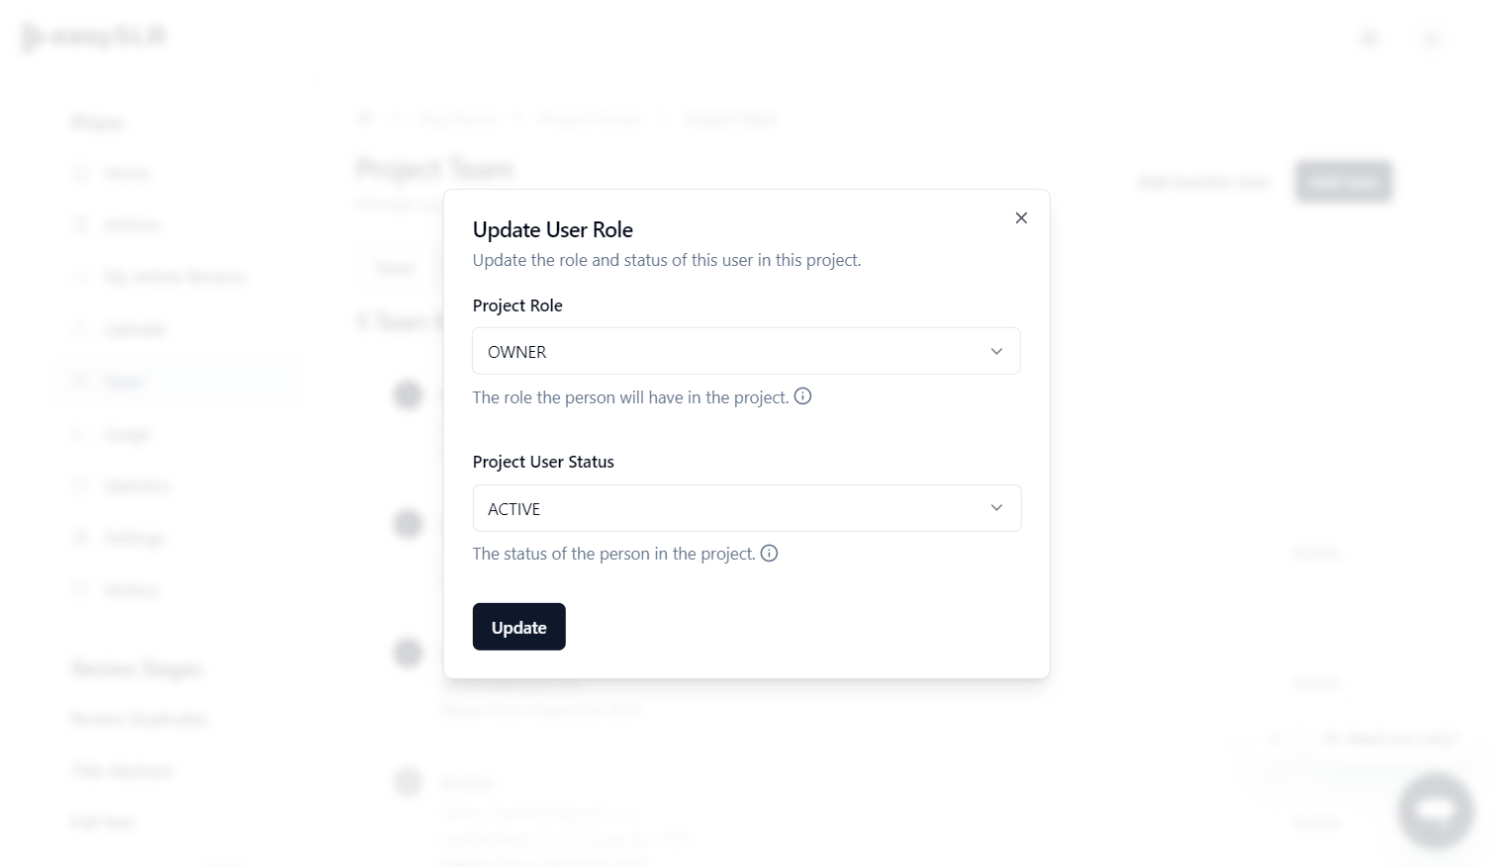
Task: Click the first team member avatar
Action: coord(409,394)
